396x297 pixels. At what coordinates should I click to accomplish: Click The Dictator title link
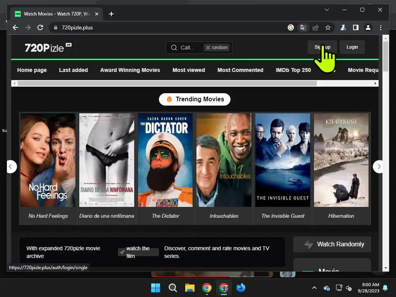click(x=166, y=216)
